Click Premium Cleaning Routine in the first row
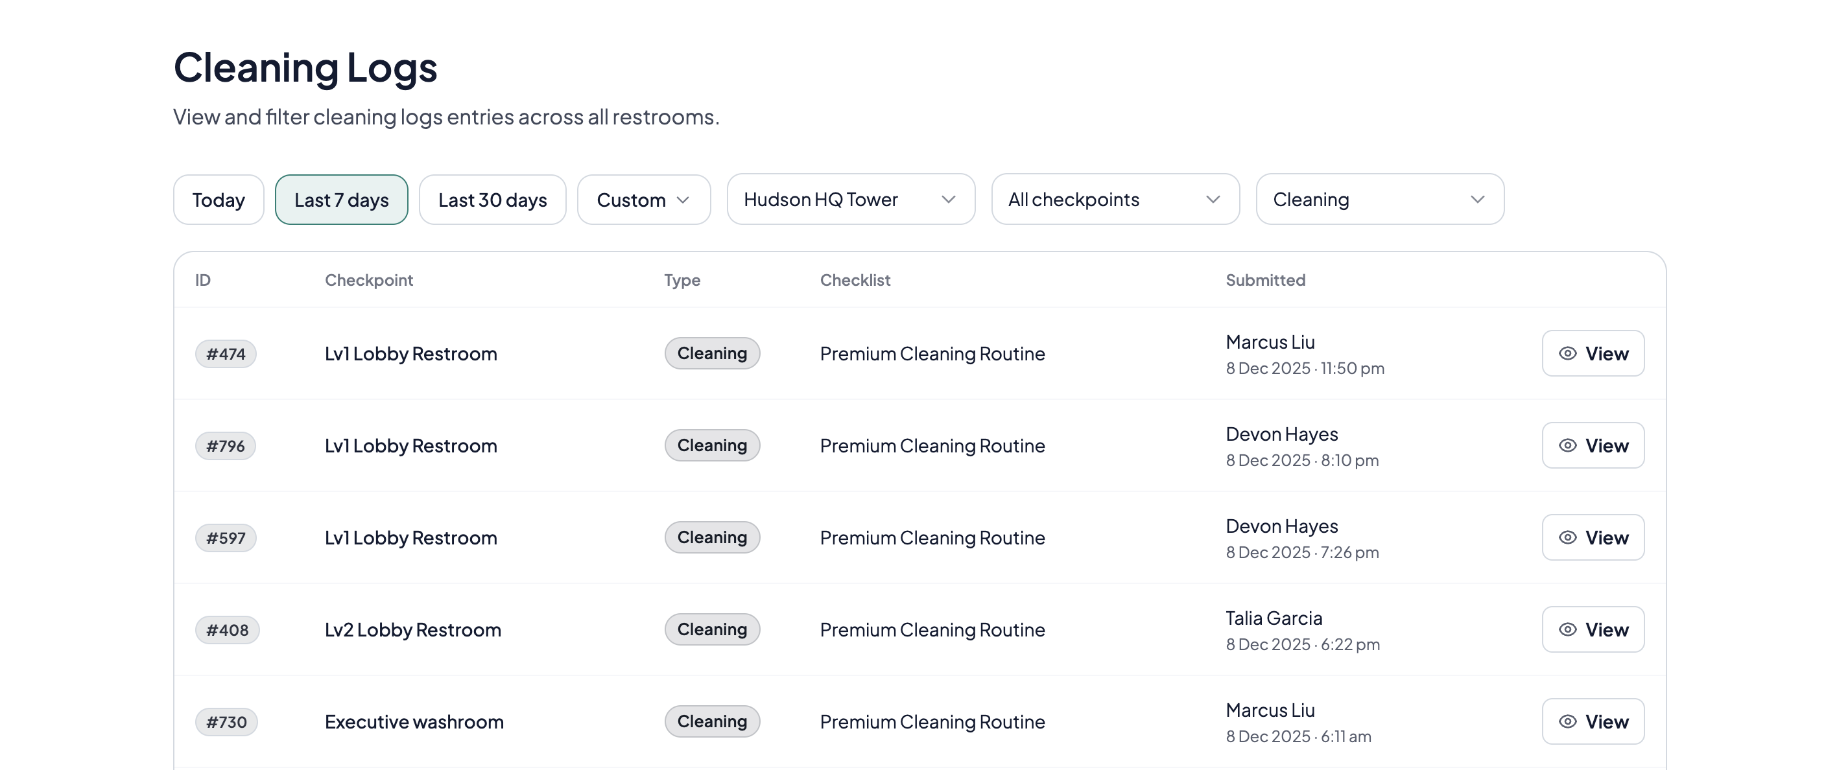The width and height of the screenshot is (1826, 770). 932,353
